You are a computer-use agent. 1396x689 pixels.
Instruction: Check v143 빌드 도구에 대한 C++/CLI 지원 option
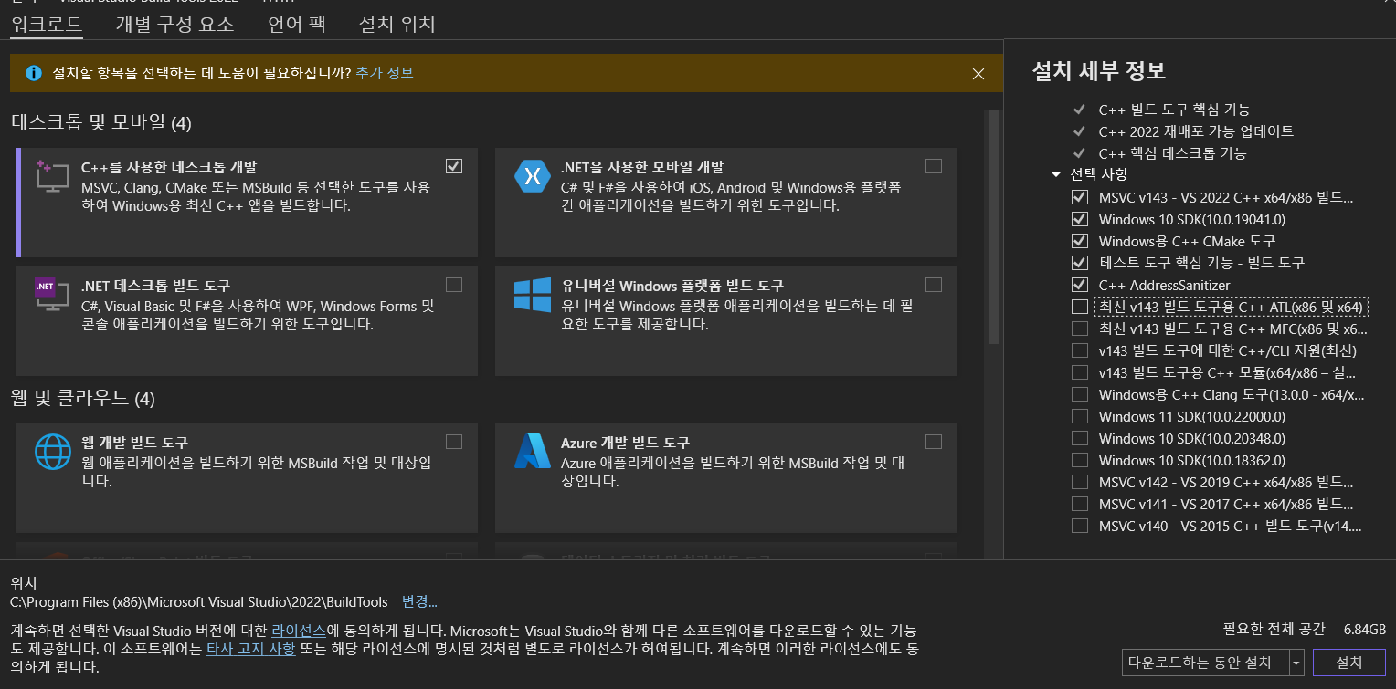[1080, 350]
